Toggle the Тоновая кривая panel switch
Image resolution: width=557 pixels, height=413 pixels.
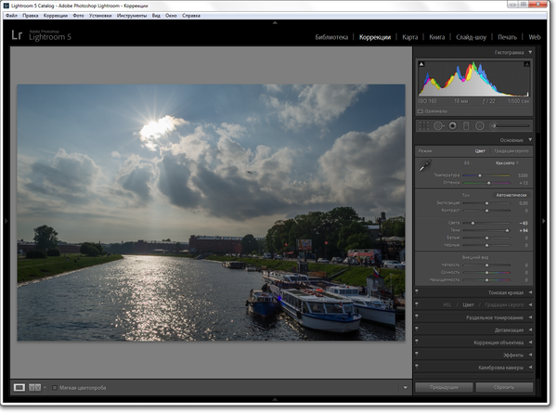[417, 292]
